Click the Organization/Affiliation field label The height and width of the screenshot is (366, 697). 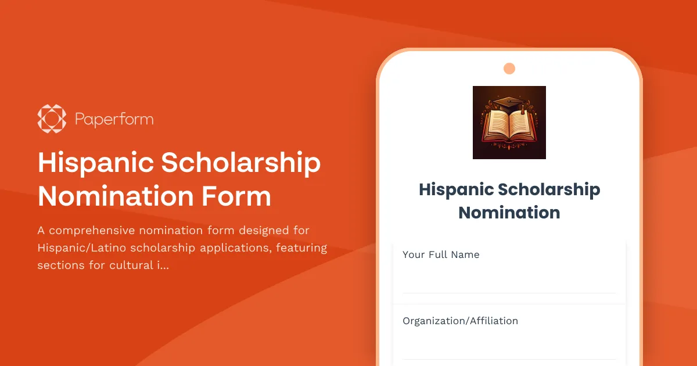coord(459,320)
